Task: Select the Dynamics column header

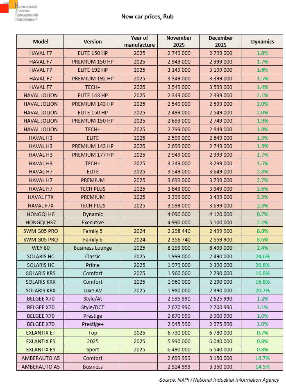Action: point(262,41)
